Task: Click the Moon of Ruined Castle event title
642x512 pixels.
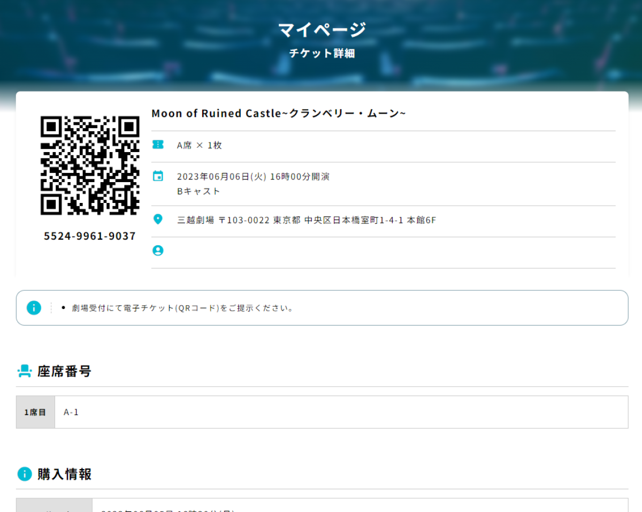Action: pyautogui.click(x=278, y=114)
